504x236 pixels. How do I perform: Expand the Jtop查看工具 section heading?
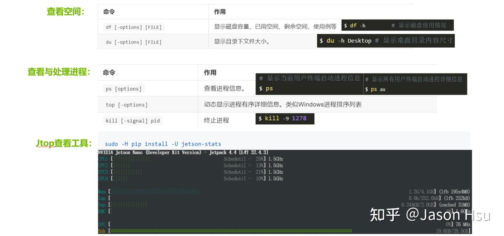pyautogui.click(x=63, y=142)
